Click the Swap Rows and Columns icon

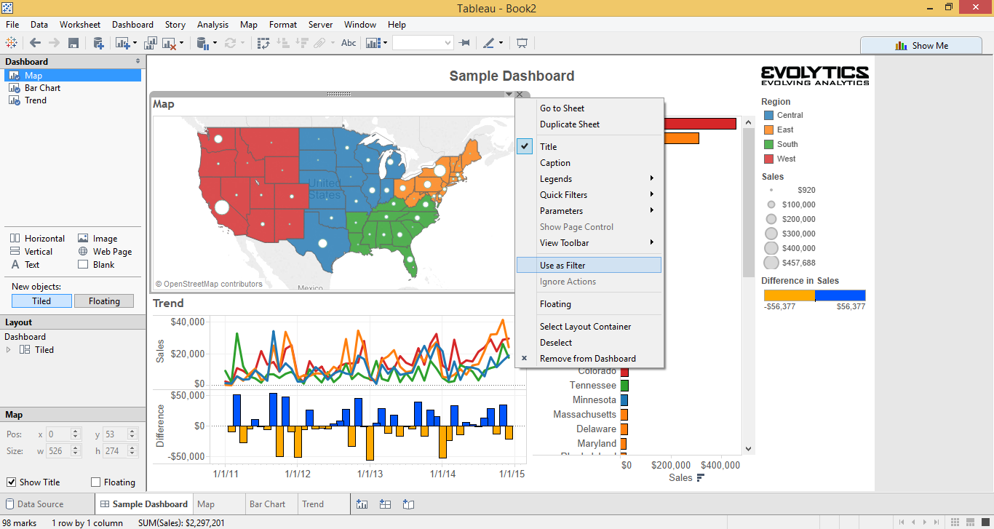coord(263,42)
